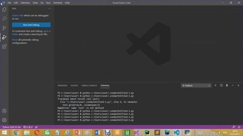The width and height of the screenshot is (243, 136).
Task: Open PyCharm from the taskbar
Action: [x=147, y=133]
